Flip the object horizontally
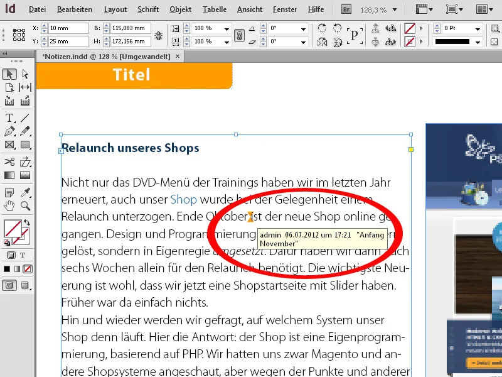502x377 pixels. click(322, 41)
